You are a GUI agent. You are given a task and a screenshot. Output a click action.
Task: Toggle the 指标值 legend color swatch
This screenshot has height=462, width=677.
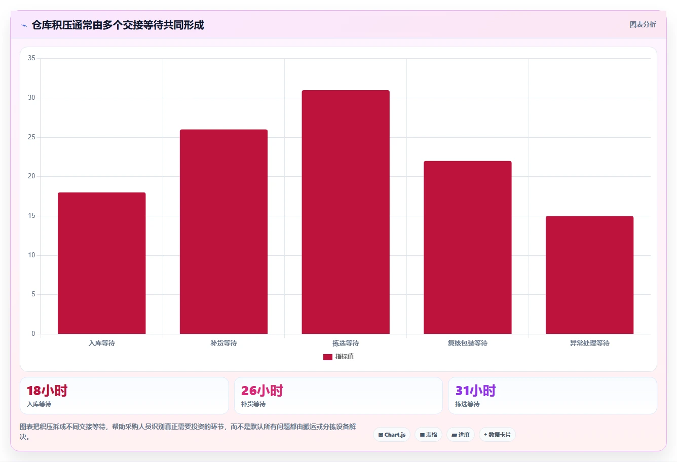(x=328, y=357)
